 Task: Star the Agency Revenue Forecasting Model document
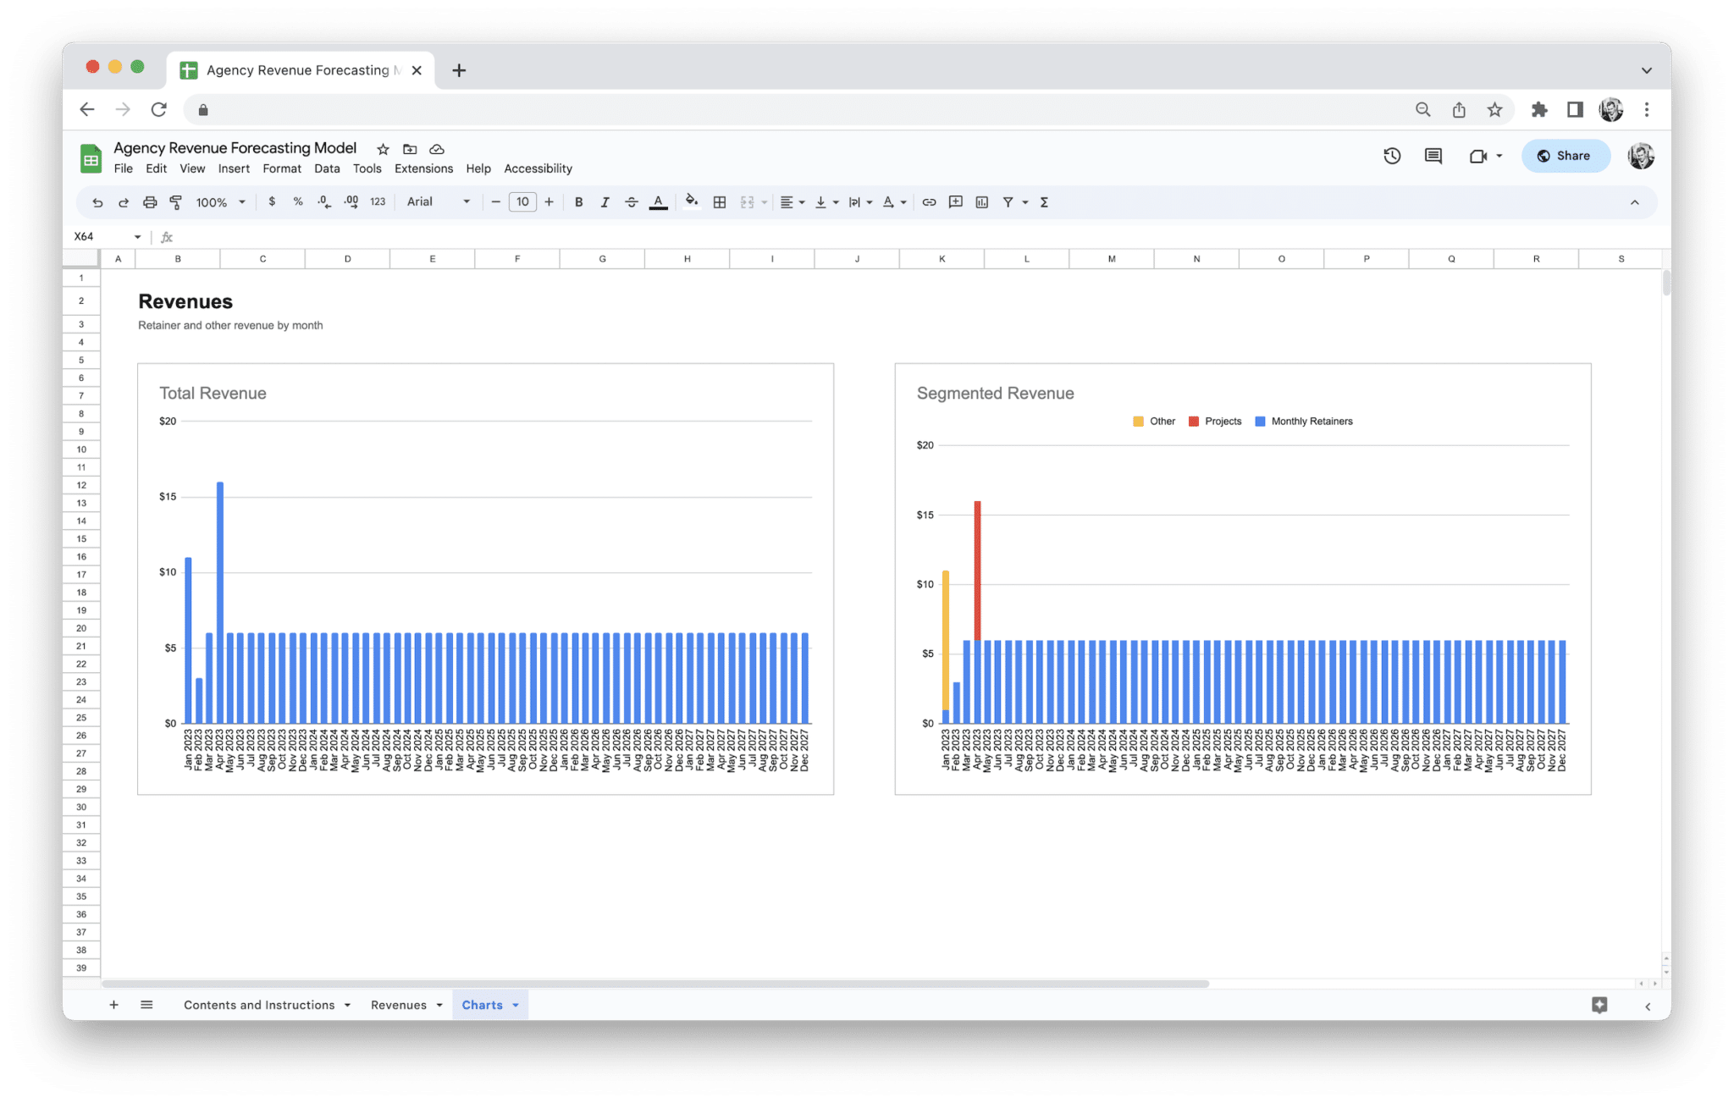pyautogui.click(x=383, y=149)
